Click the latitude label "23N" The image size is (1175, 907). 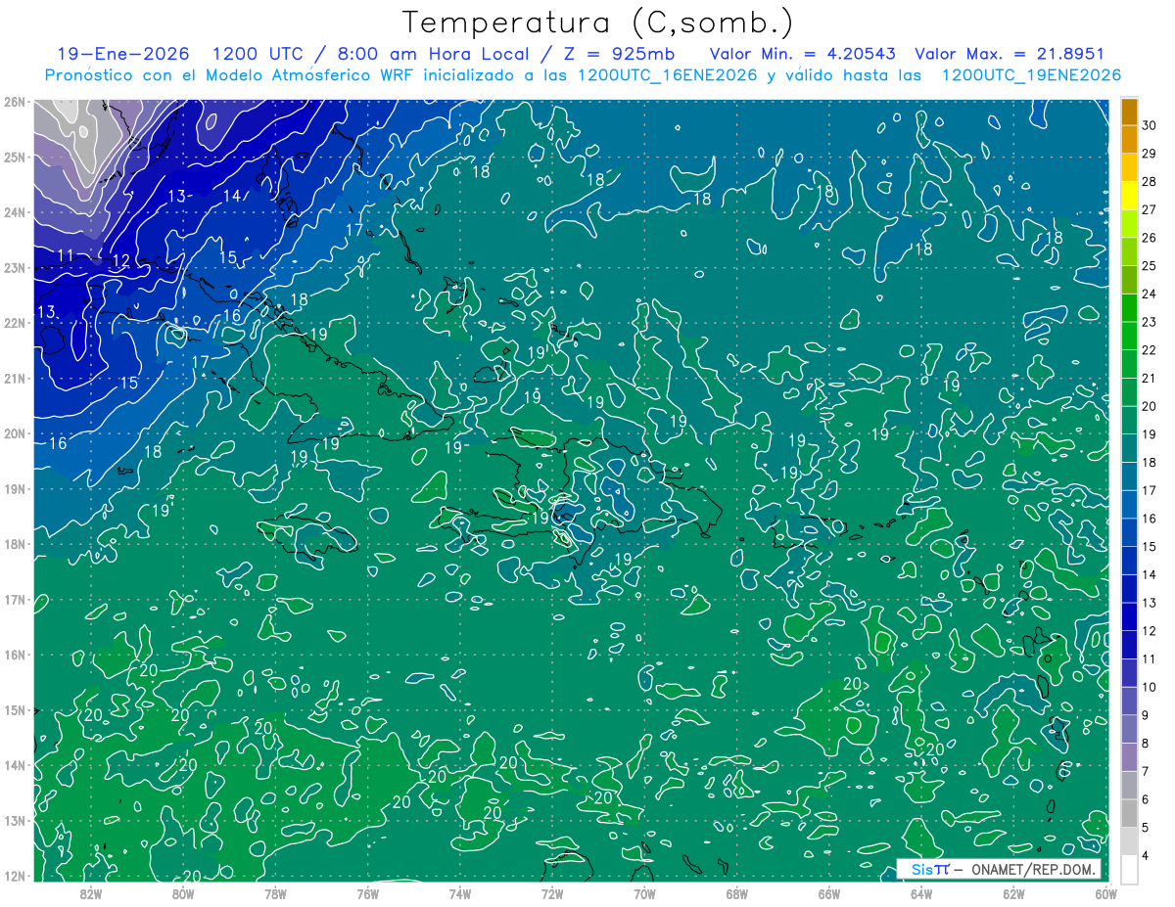pyautogui.click(x=15, y=267)
